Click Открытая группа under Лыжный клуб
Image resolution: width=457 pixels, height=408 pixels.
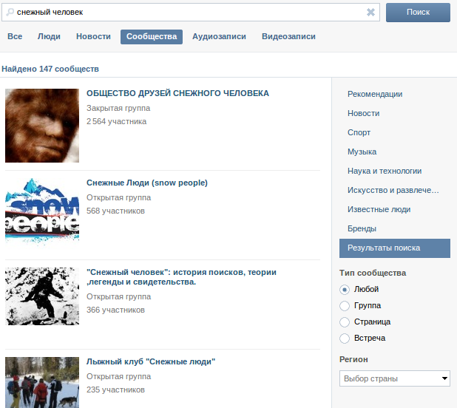[x=118, y=376]
